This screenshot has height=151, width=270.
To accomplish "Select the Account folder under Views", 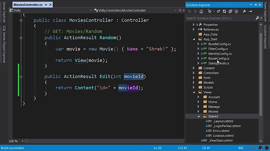I will pyautogui.click(x=214, y=97).
